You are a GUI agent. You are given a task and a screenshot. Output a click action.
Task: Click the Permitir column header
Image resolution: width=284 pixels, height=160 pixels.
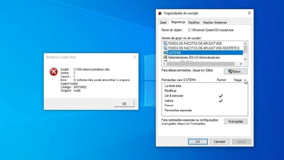[x=221, y=80]
